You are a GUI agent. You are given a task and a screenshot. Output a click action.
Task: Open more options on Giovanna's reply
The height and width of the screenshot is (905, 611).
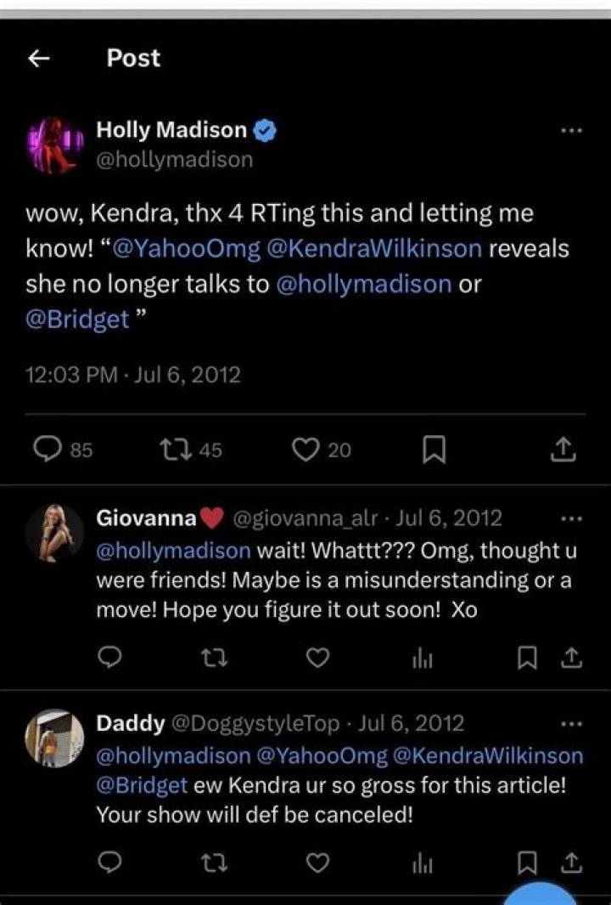(x=571, y=518)
